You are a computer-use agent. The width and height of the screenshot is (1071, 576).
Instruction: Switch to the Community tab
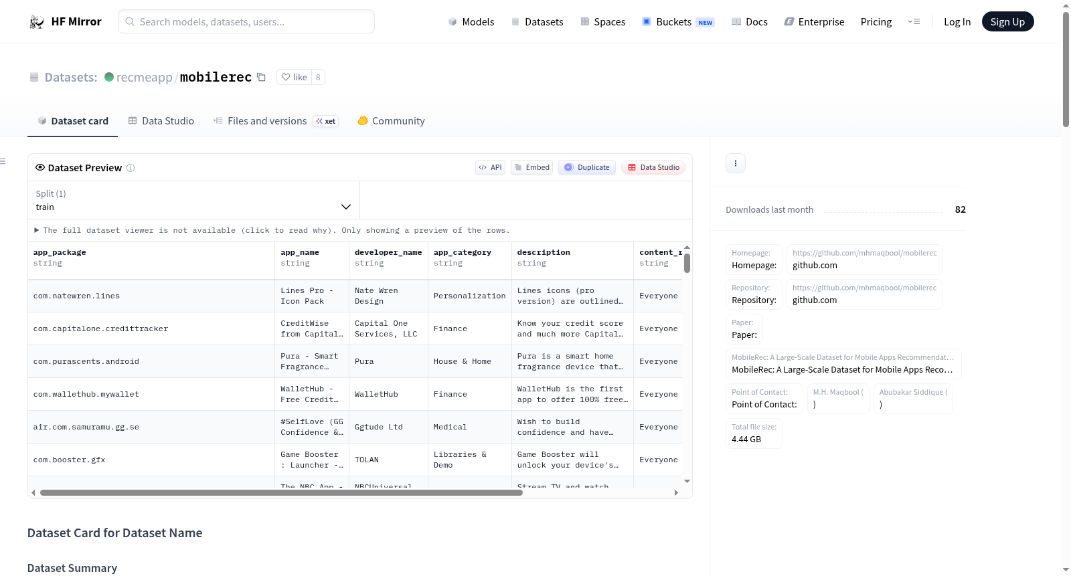point(392,121)
